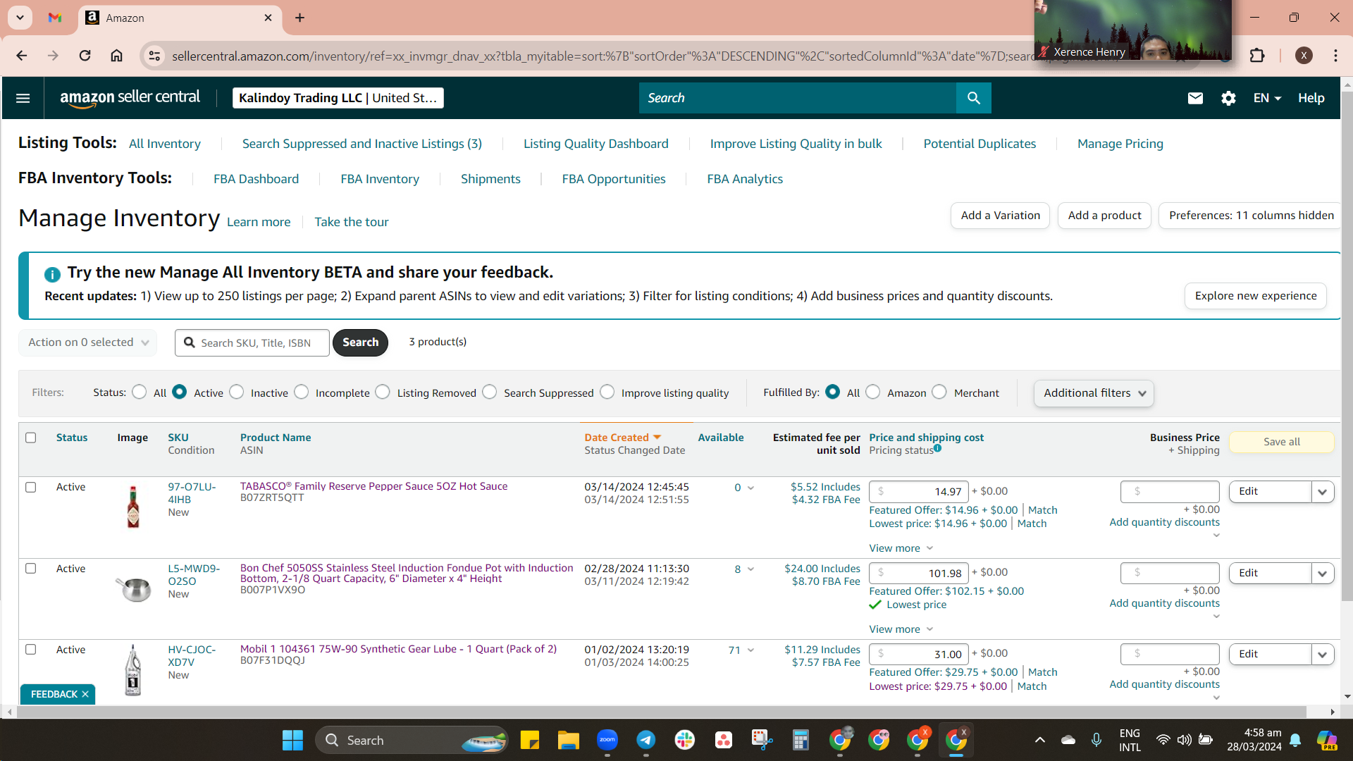Viewport: 1353px width, 761px height.
Task: Open Listing Quality Dashboard
Action: coord(596,144)
